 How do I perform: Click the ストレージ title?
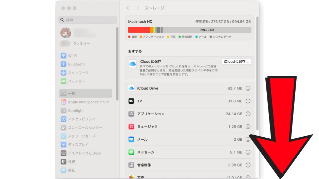tap(154, 8)
